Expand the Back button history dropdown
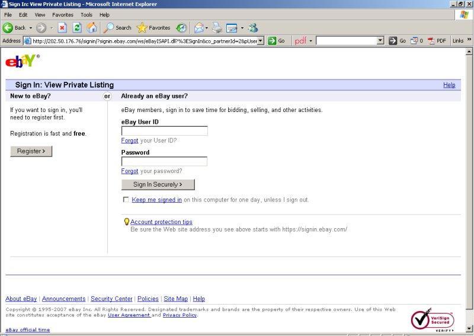Image resolution: width=474 pixels, height=336 pixels. 31,28
